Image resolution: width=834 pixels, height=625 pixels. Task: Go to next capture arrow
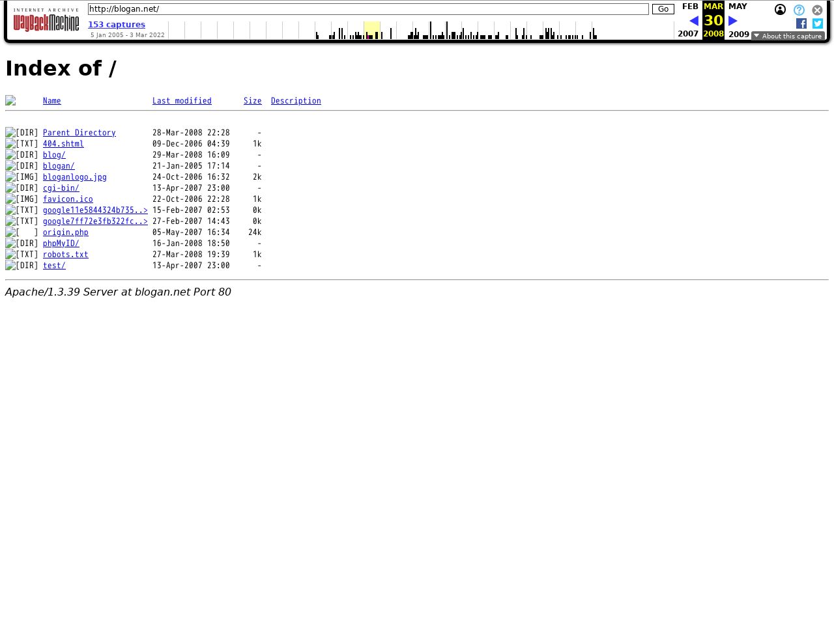733,21
